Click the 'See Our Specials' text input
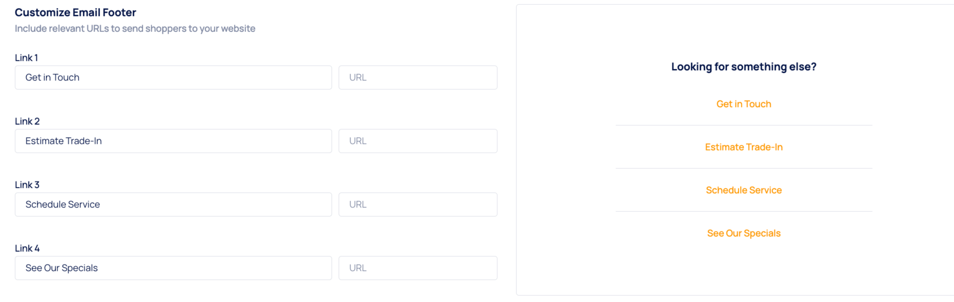This screenshot has width=954, height=302. click(x=173, y=268)
